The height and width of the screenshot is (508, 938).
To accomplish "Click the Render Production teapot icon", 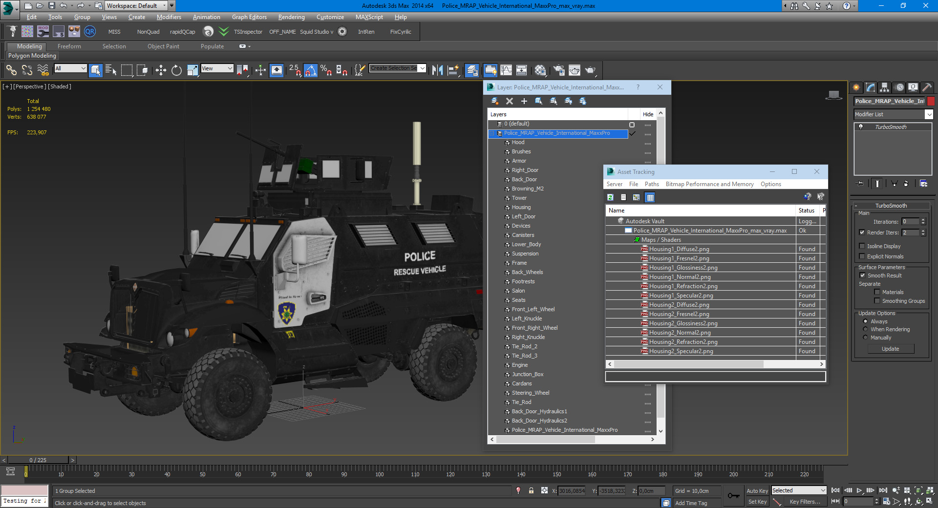I will [591, 70].
